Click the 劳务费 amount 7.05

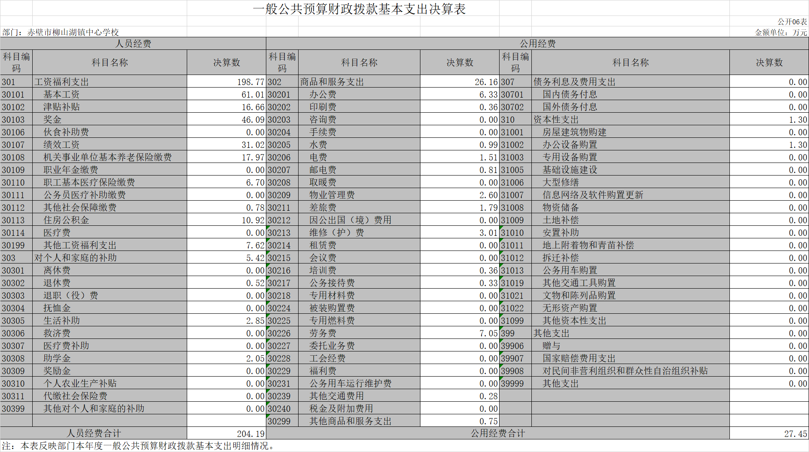coord(460,333)
